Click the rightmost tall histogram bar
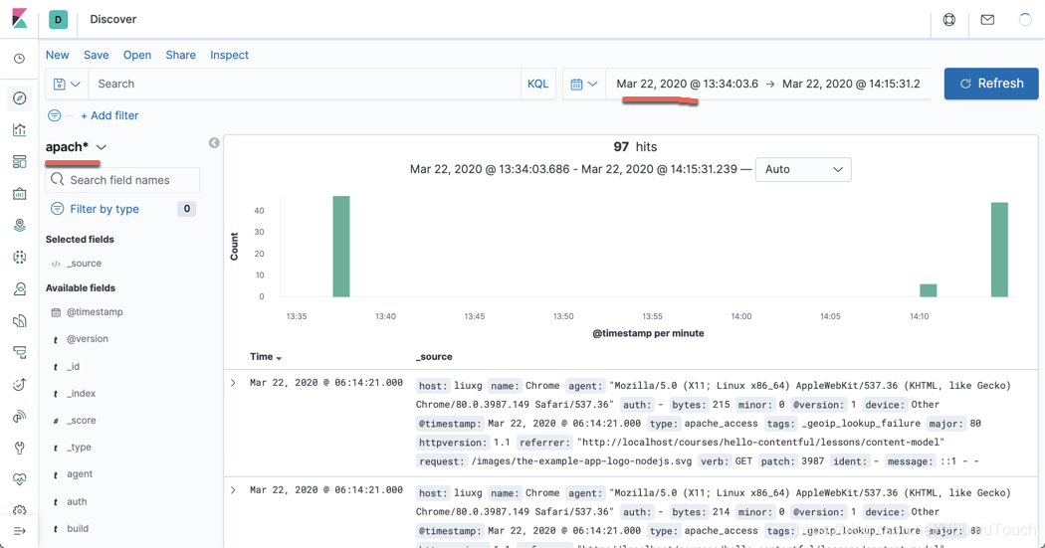Image resolution: width=1045 pixels, height=548 pixels. pos(999,250)
